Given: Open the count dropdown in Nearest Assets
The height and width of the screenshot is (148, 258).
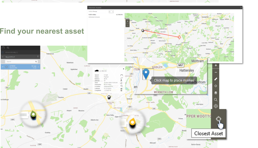Looking at the screenshot, I should point(111,12).
